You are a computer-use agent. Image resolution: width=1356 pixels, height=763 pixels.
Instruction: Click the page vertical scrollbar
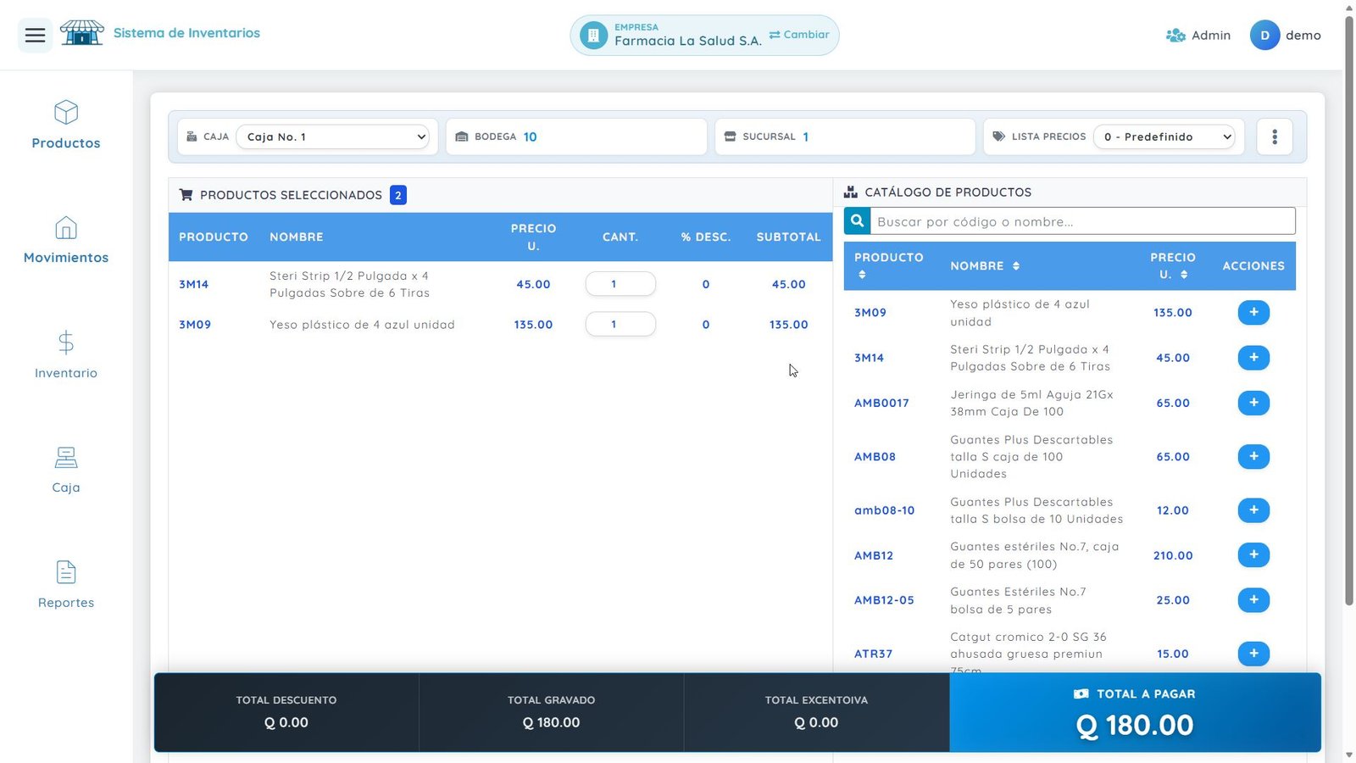tap(1349, 310)
